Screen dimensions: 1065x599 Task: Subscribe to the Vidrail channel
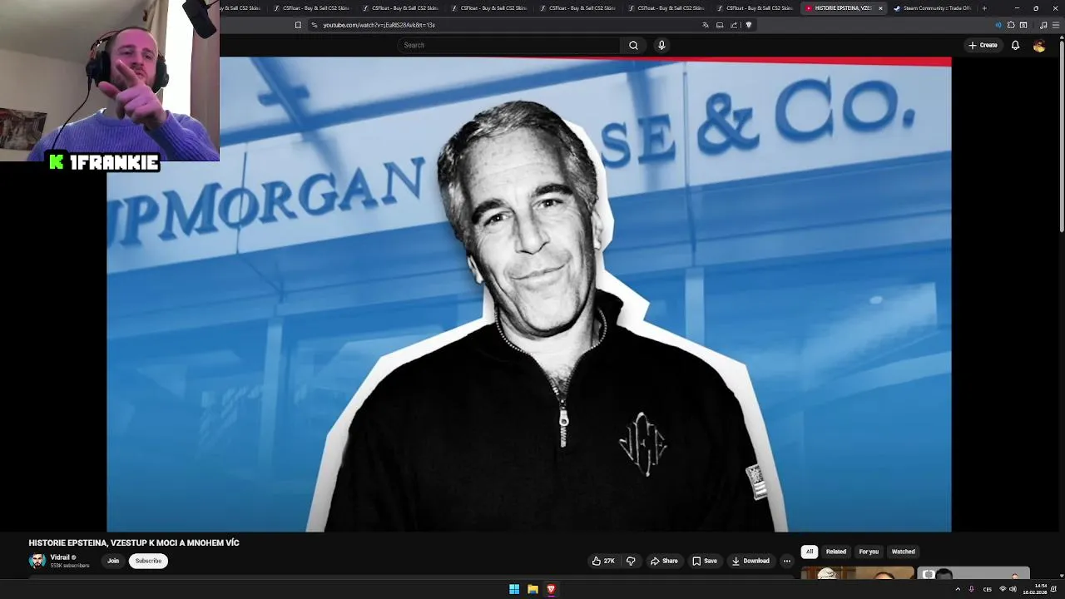[148, 561]
